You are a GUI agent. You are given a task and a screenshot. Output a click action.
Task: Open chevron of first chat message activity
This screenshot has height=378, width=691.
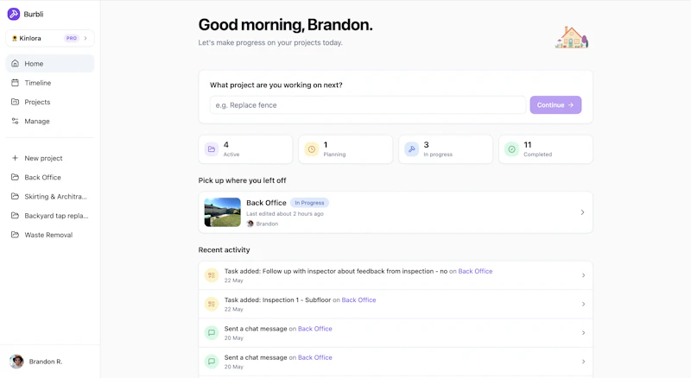pos(583,332)
